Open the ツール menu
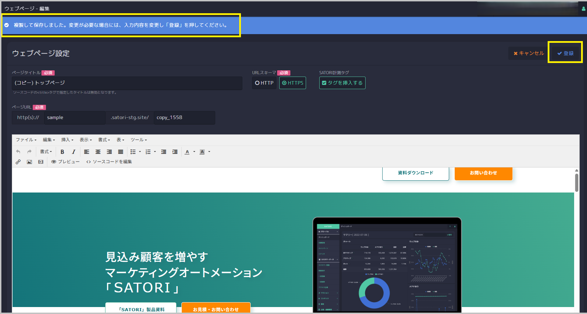The image size is (587, 314). [139, 140]
